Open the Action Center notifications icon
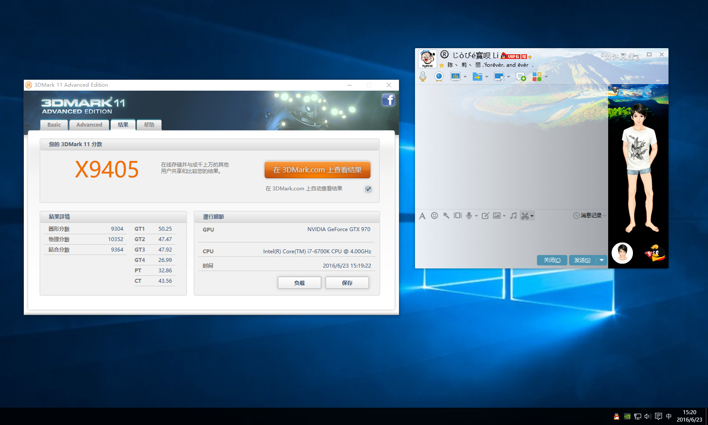The width and height of the screenshot is (708, 425). pyautogui.click(x=659, y=416)
